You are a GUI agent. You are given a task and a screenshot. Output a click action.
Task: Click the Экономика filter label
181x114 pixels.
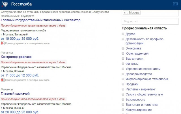pos(133,48)
